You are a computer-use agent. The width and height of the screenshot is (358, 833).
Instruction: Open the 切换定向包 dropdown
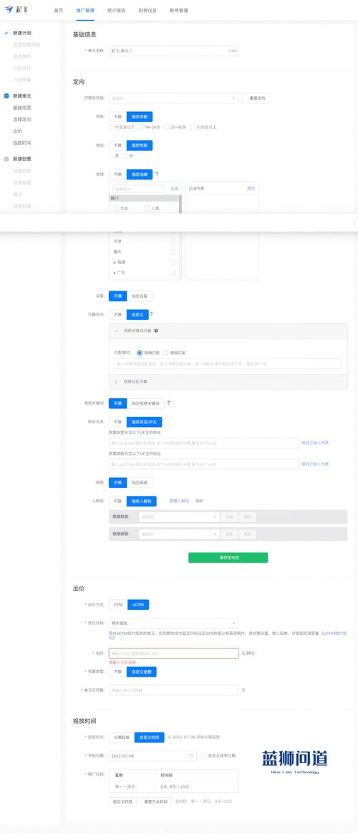(x=174, y=98)
